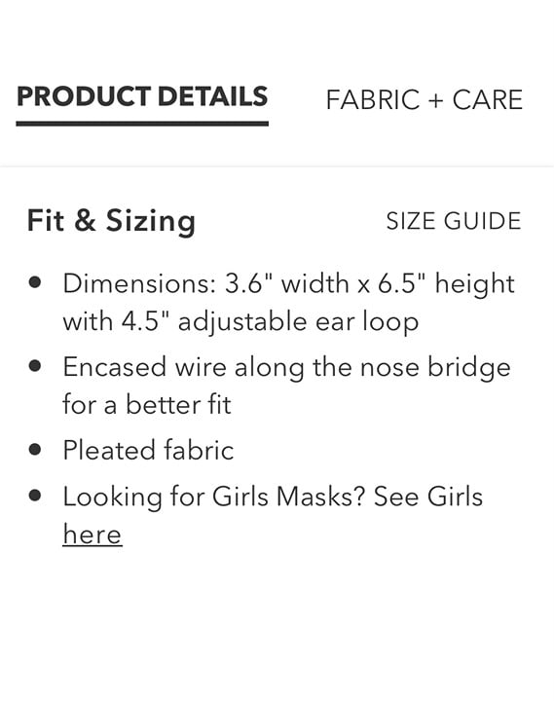Click the "for a better fit" line
The height and width of the screenshot is (701, 554).
pos(147,405)
